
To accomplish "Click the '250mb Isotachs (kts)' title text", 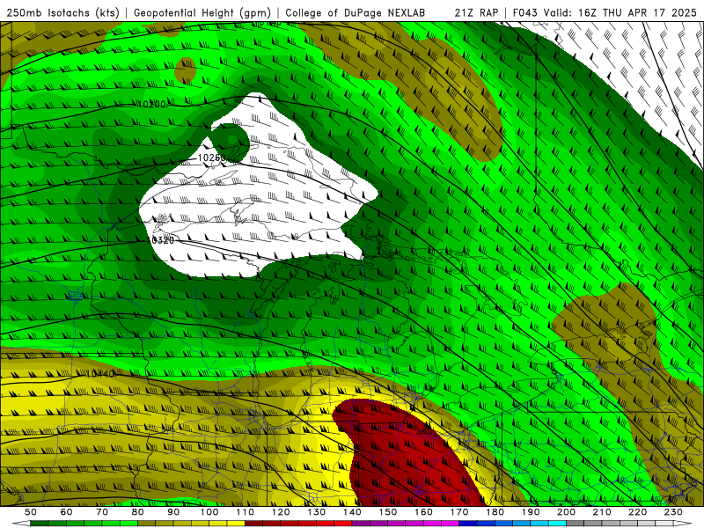I will pyautogui.click(x=62, y=13).
